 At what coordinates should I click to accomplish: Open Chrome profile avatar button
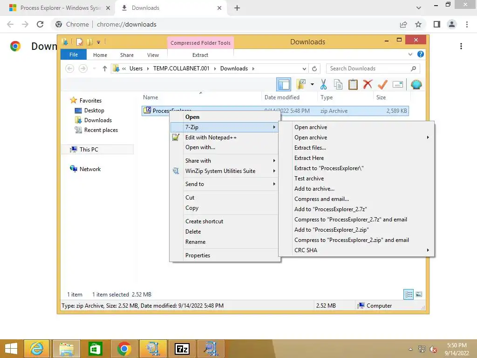(x=452, y=24)
